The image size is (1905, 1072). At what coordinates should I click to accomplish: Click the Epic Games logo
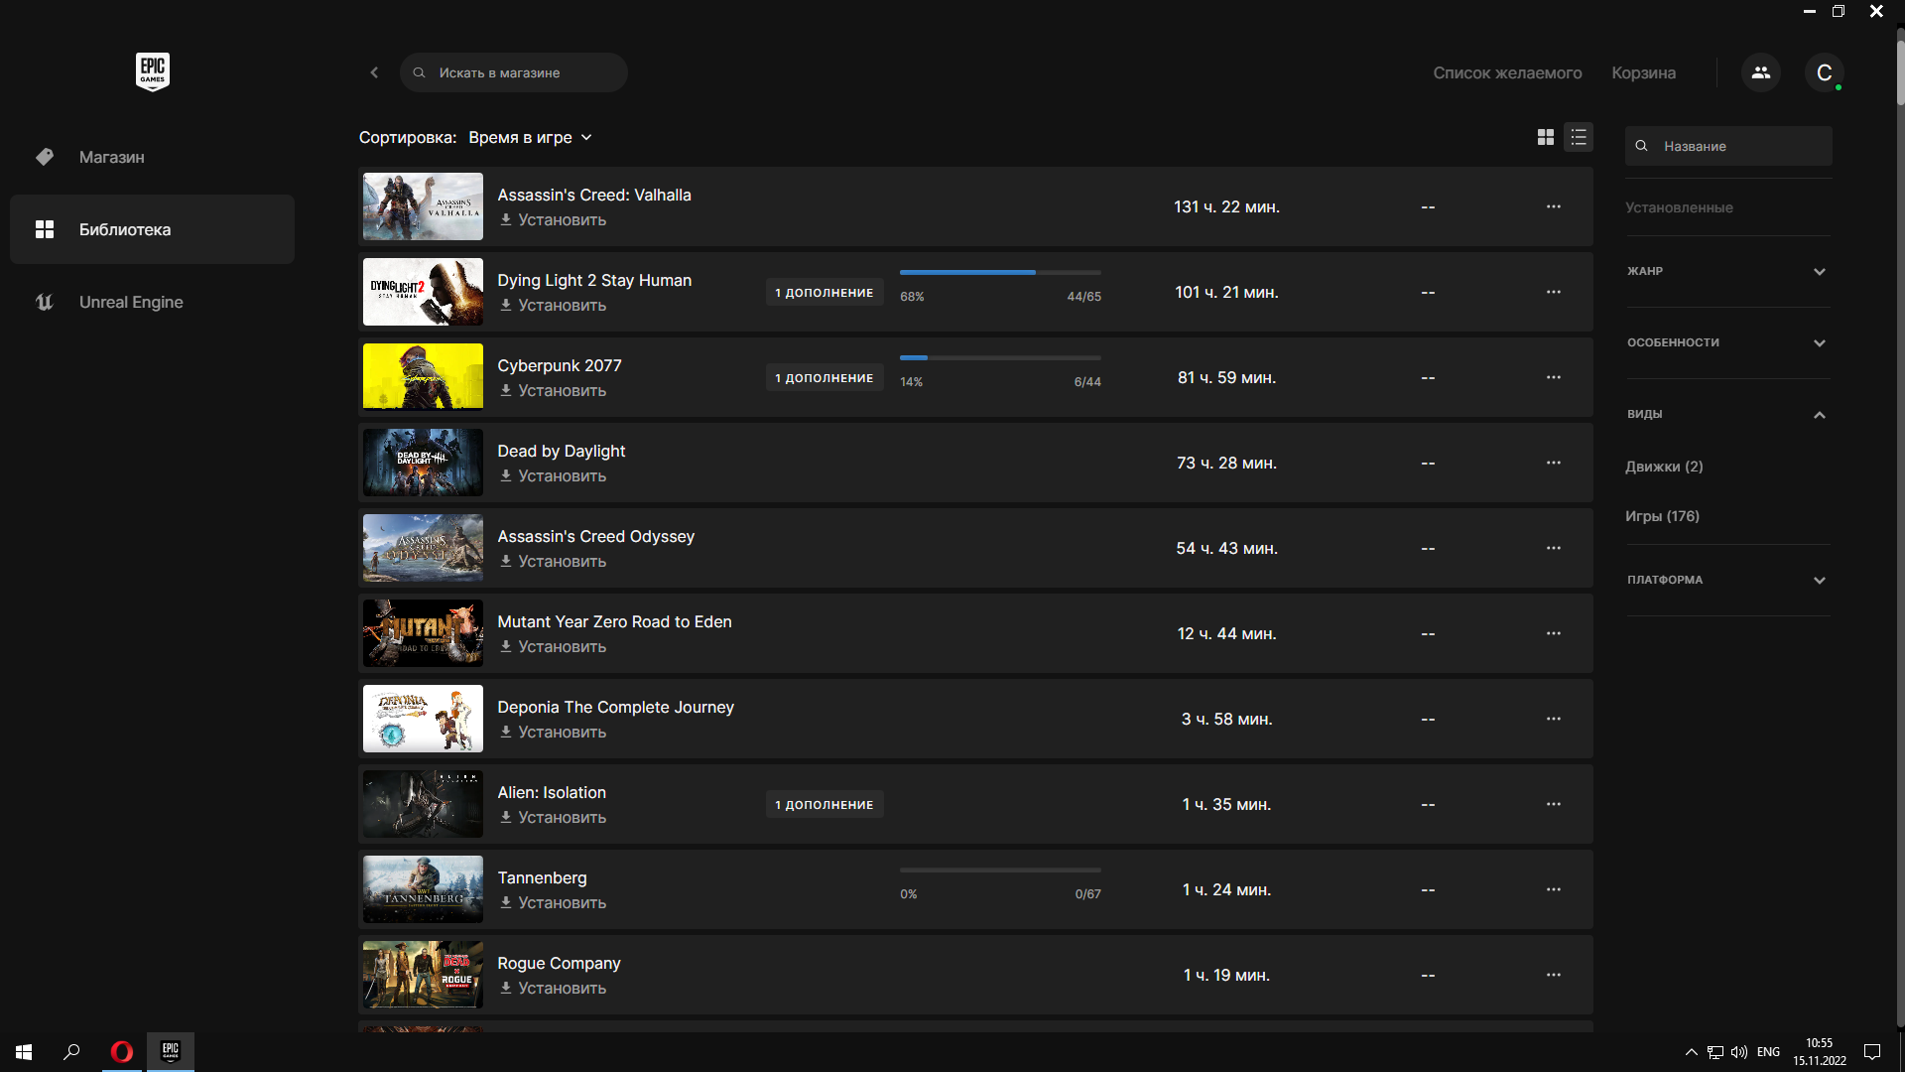click(153, 71)
